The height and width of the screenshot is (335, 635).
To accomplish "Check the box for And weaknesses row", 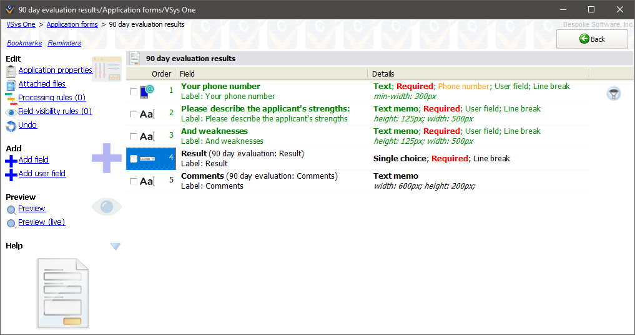I will [x=134, y=136].
